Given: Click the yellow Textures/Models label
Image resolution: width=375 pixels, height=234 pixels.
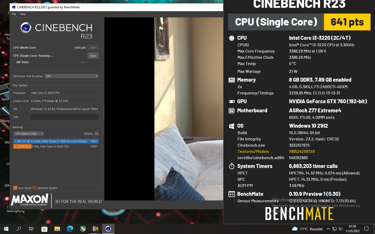Looking at the screenshot, I should (x=253, y=152).
